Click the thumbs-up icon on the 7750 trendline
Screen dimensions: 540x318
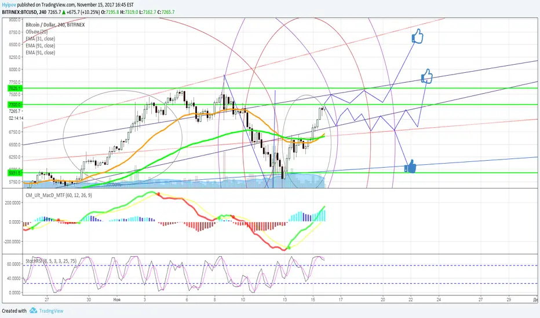(x=426, y=76)
